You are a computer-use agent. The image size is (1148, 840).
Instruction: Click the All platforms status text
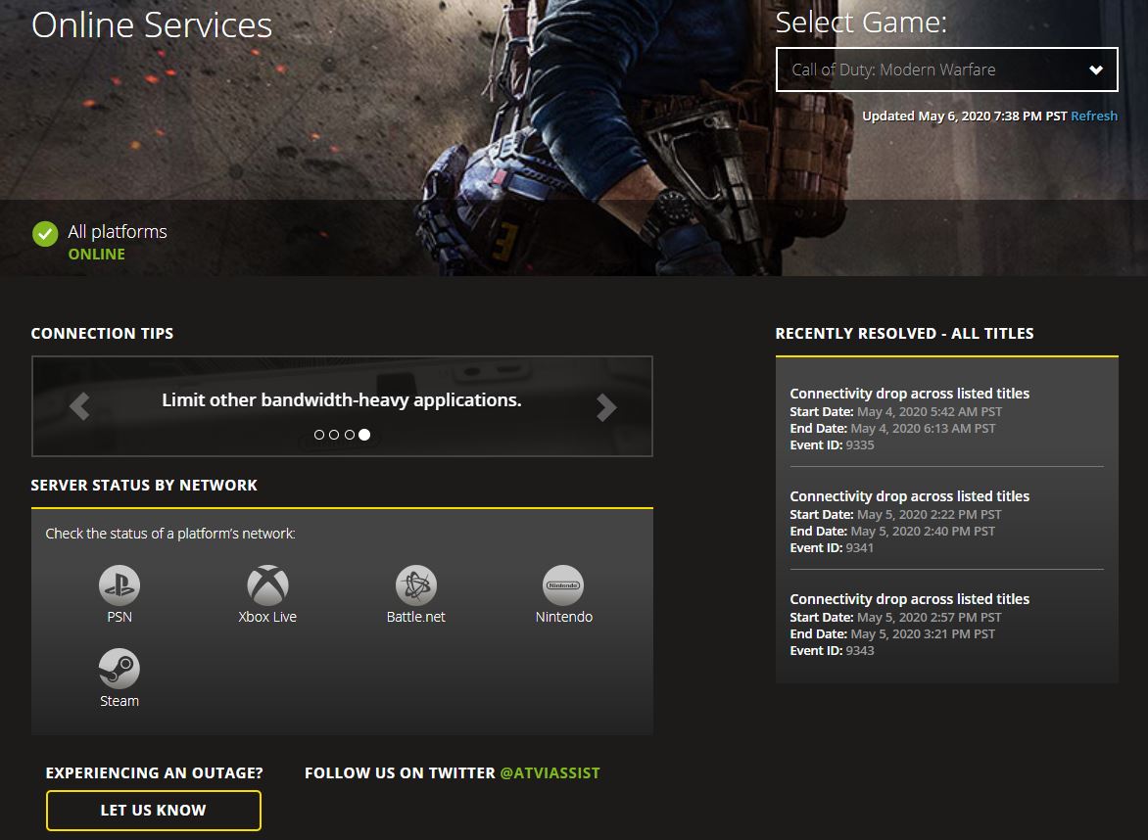(118, 231)
